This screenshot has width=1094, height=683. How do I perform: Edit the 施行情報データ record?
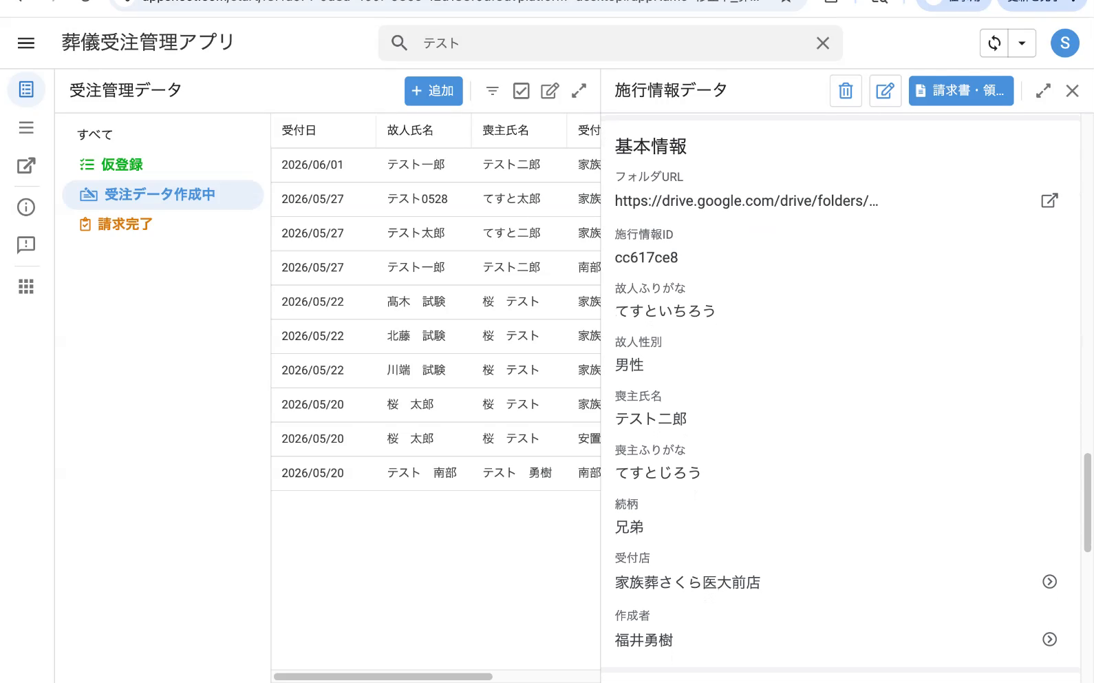pos(886,91)
